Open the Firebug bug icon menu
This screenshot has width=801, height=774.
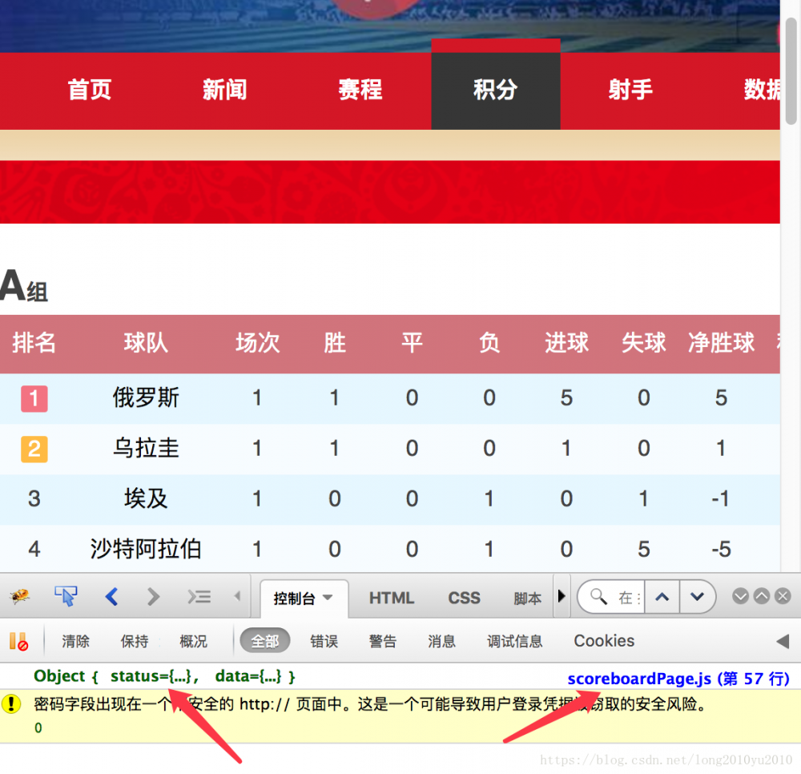(19, 596)
